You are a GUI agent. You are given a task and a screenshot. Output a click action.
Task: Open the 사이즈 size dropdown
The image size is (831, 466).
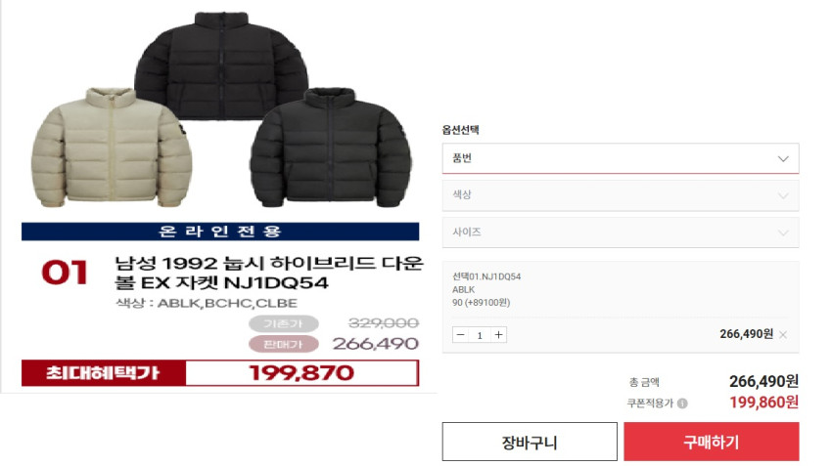coord(621,233)
